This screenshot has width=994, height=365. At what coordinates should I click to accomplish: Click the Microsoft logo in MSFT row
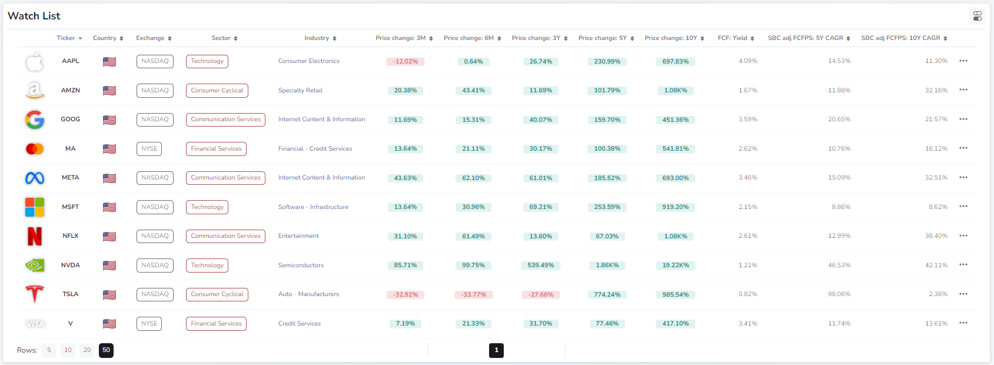[35, 207]
